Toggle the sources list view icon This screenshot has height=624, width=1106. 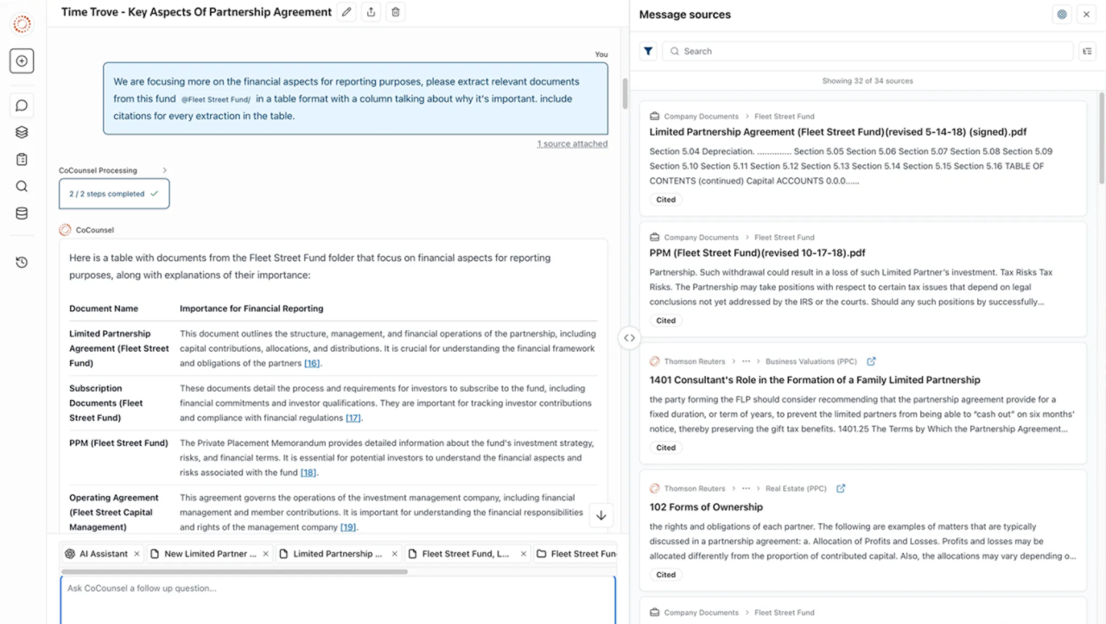point(1087,51)
